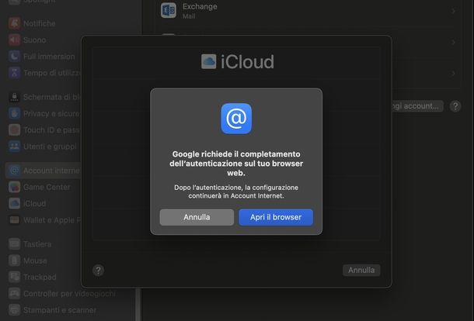This screenshot has width=474, height=321.
Task: Click the Tastiera keyboard icon
Action: click(x=14, y=244)
